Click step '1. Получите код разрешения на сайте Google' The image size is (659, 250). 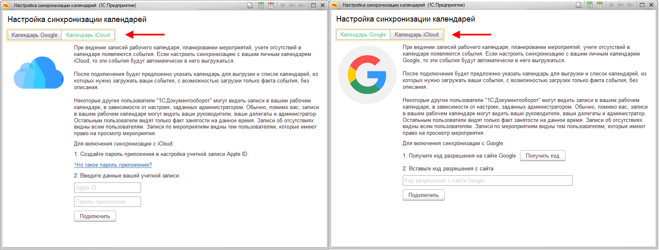tap(459, 156)
